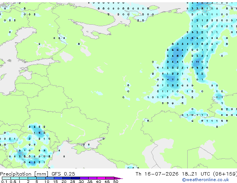Select the date 'Th 16-07-2026' text
Screen dimensions: 237x183
[x=157, y=174]
